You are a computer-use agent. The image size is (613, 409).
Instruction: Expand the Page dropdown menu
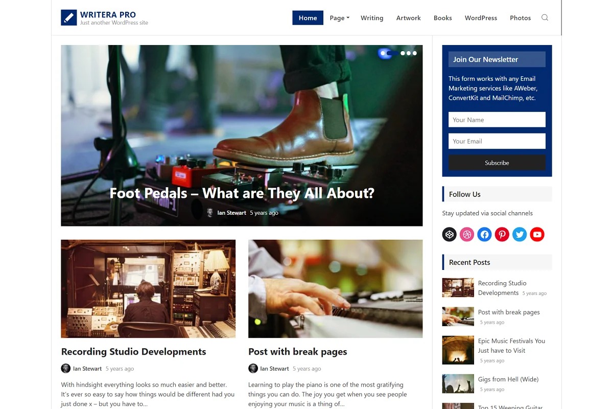pyautogui.click(x=339, y=18)
